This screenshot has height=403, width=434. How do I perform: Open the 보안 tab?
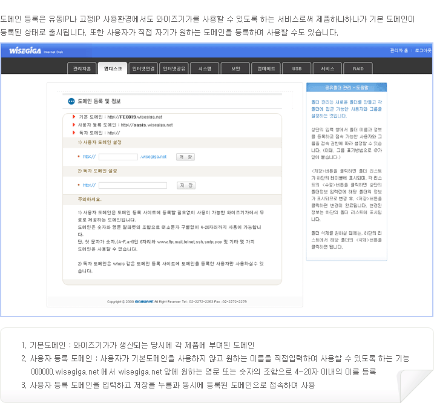(x=235, y=68)
